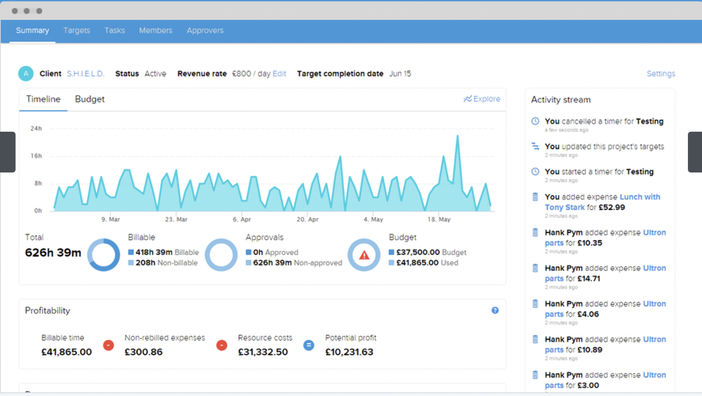This screenshot has height=396, width=702.
Task: Click the Billable time £41,865.00 value
Action: point(66,352)
